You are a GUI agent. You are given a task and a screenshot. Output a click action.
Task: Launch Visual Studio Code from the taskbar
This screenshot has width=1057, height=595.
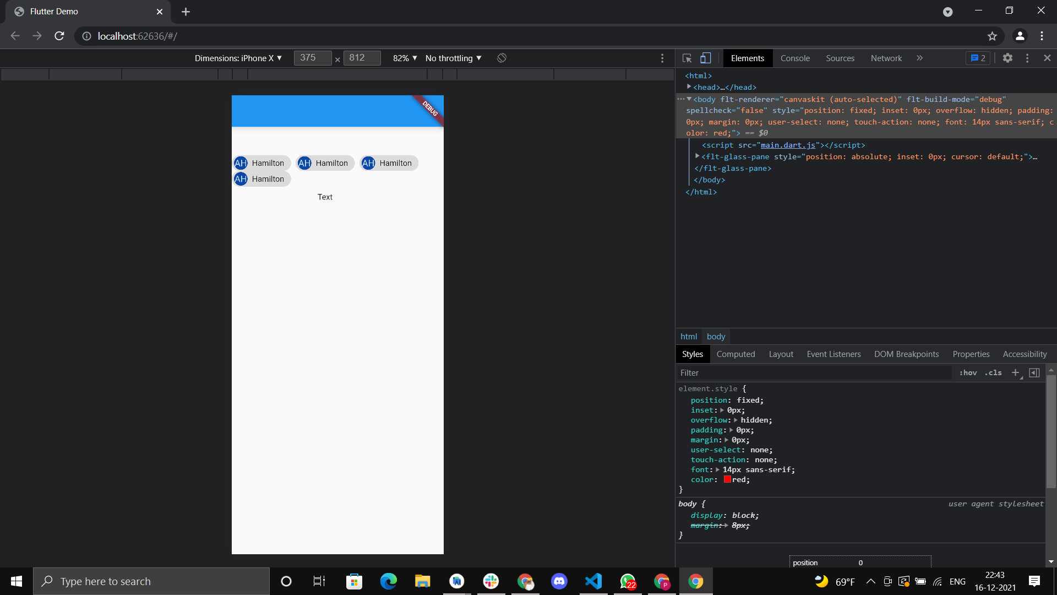tap(593, 581)
